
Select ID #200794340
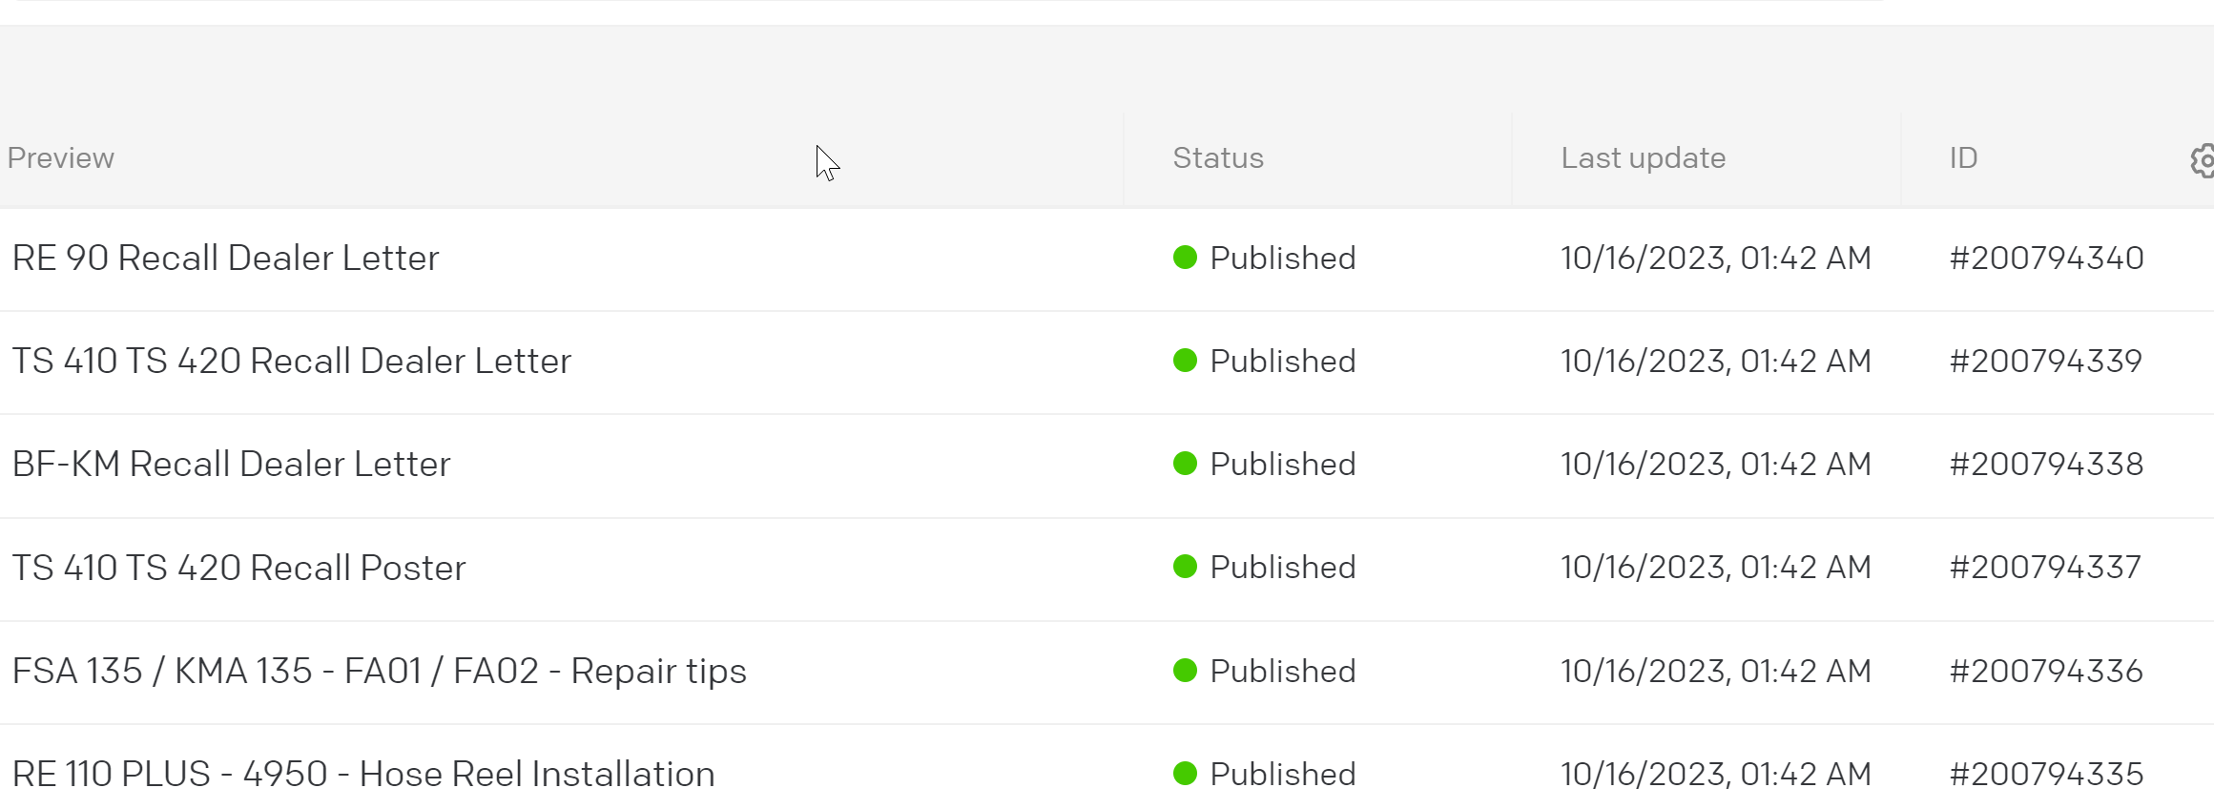pos(2046,258)
